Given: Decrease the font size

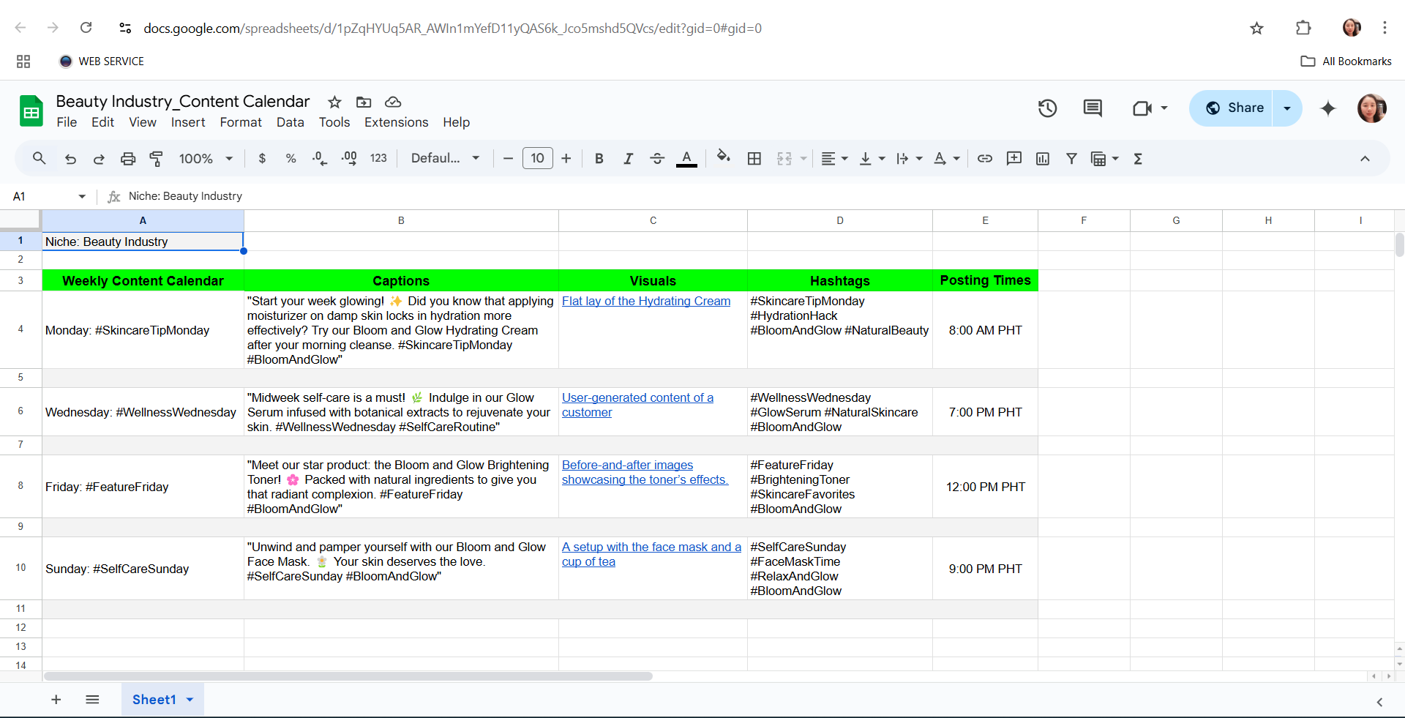Looking at the screenshot, I should coord(508,158).
